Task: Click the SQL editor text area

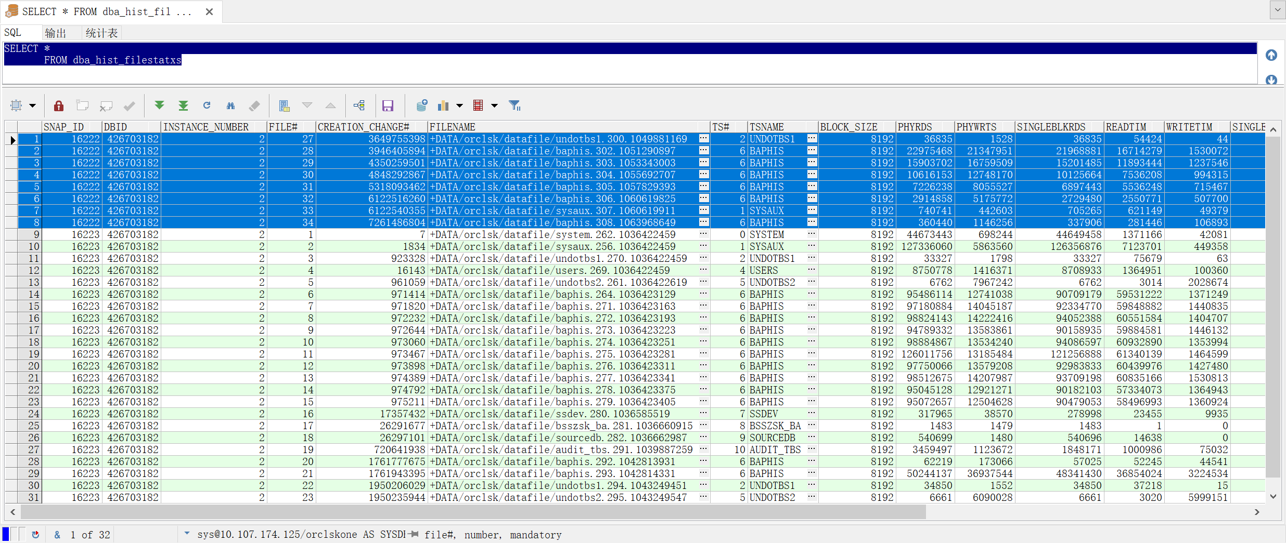Action: 629,62
